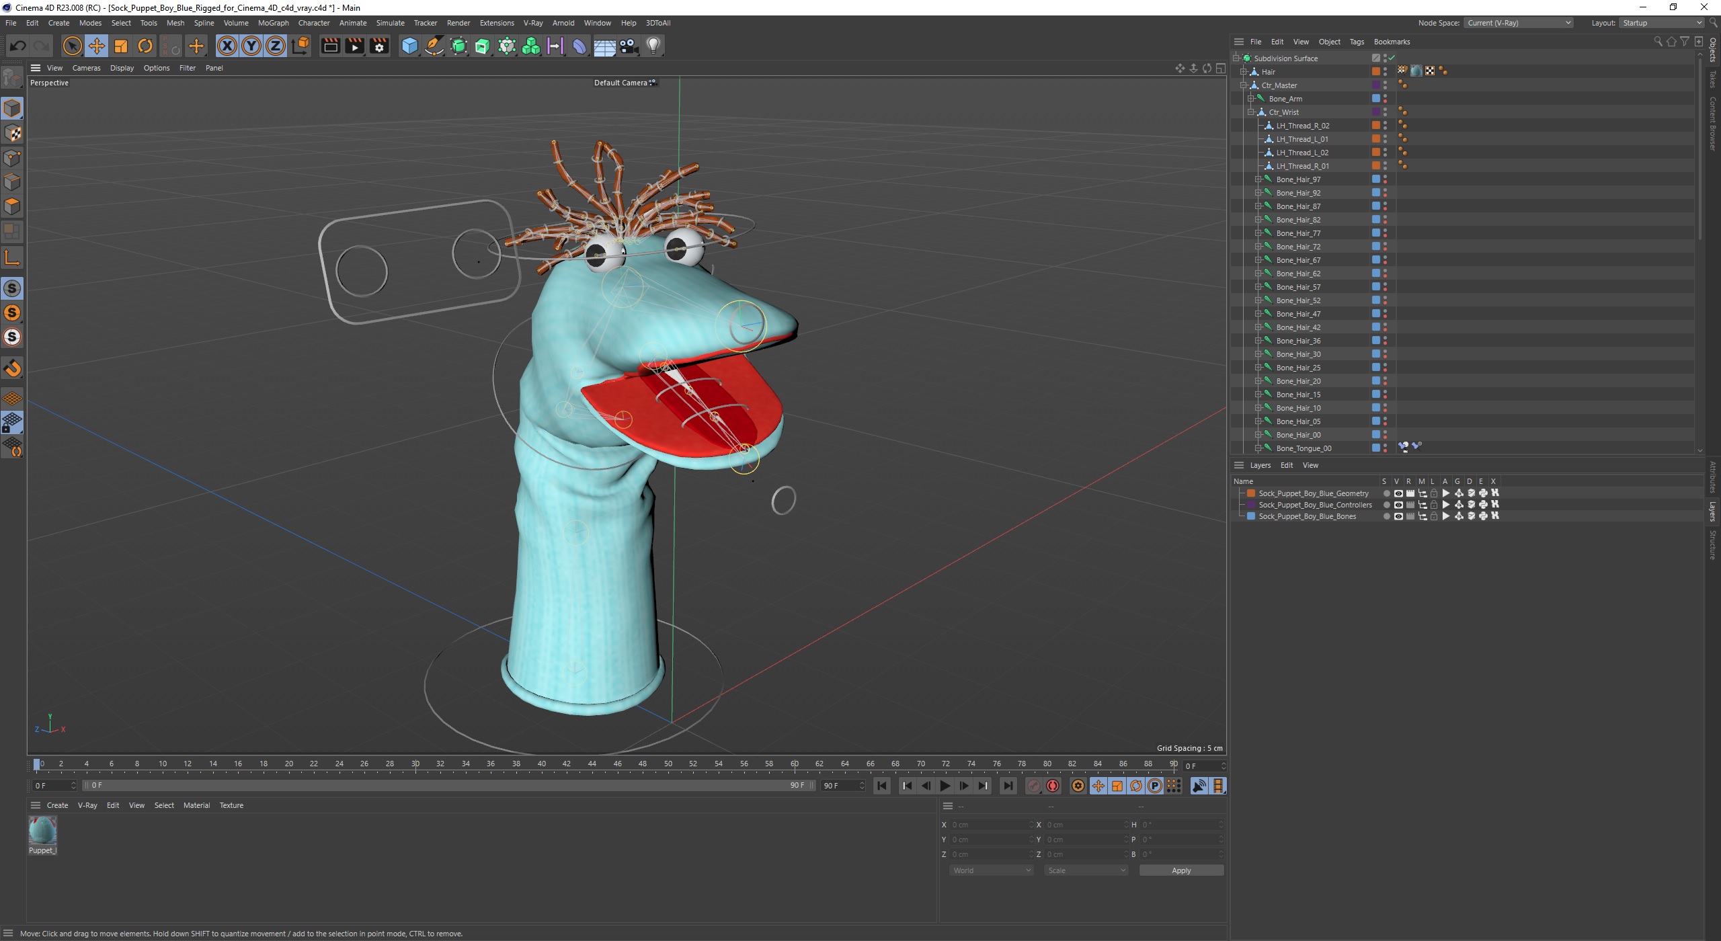Select the Puppet material thumbnail

[42, 831]
